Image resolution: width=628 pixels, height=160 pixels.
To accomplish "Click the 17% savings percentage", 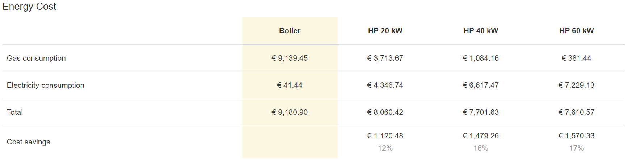I will point(576,148).
